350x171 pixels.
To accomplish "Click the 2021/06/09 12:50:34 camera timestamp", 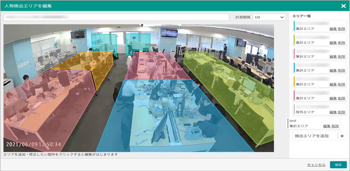I will [x=33, y=144].
